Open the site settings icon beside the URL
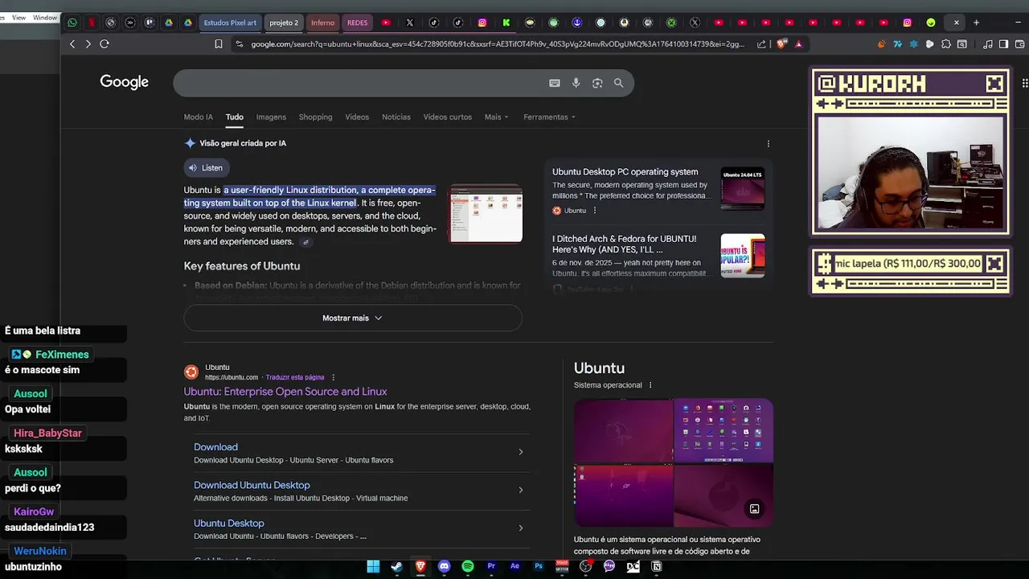 point(239,44)
